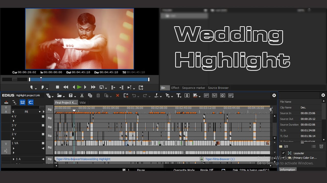Toggle the Snap to Event button
This screenshot has width=327, height=183.
pyautogui.click(x=31, y=102)
